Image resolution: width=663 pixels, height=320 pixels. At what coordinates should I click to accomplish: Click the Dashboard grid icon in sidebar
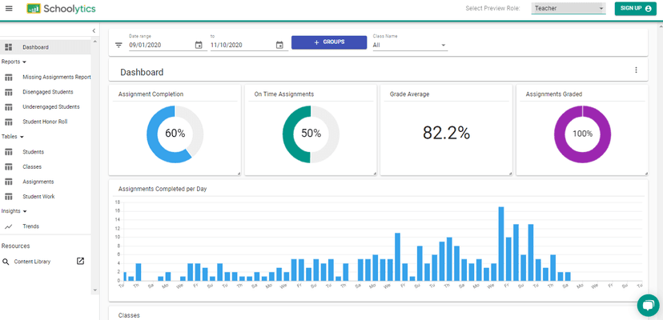(x=9, y=47)
